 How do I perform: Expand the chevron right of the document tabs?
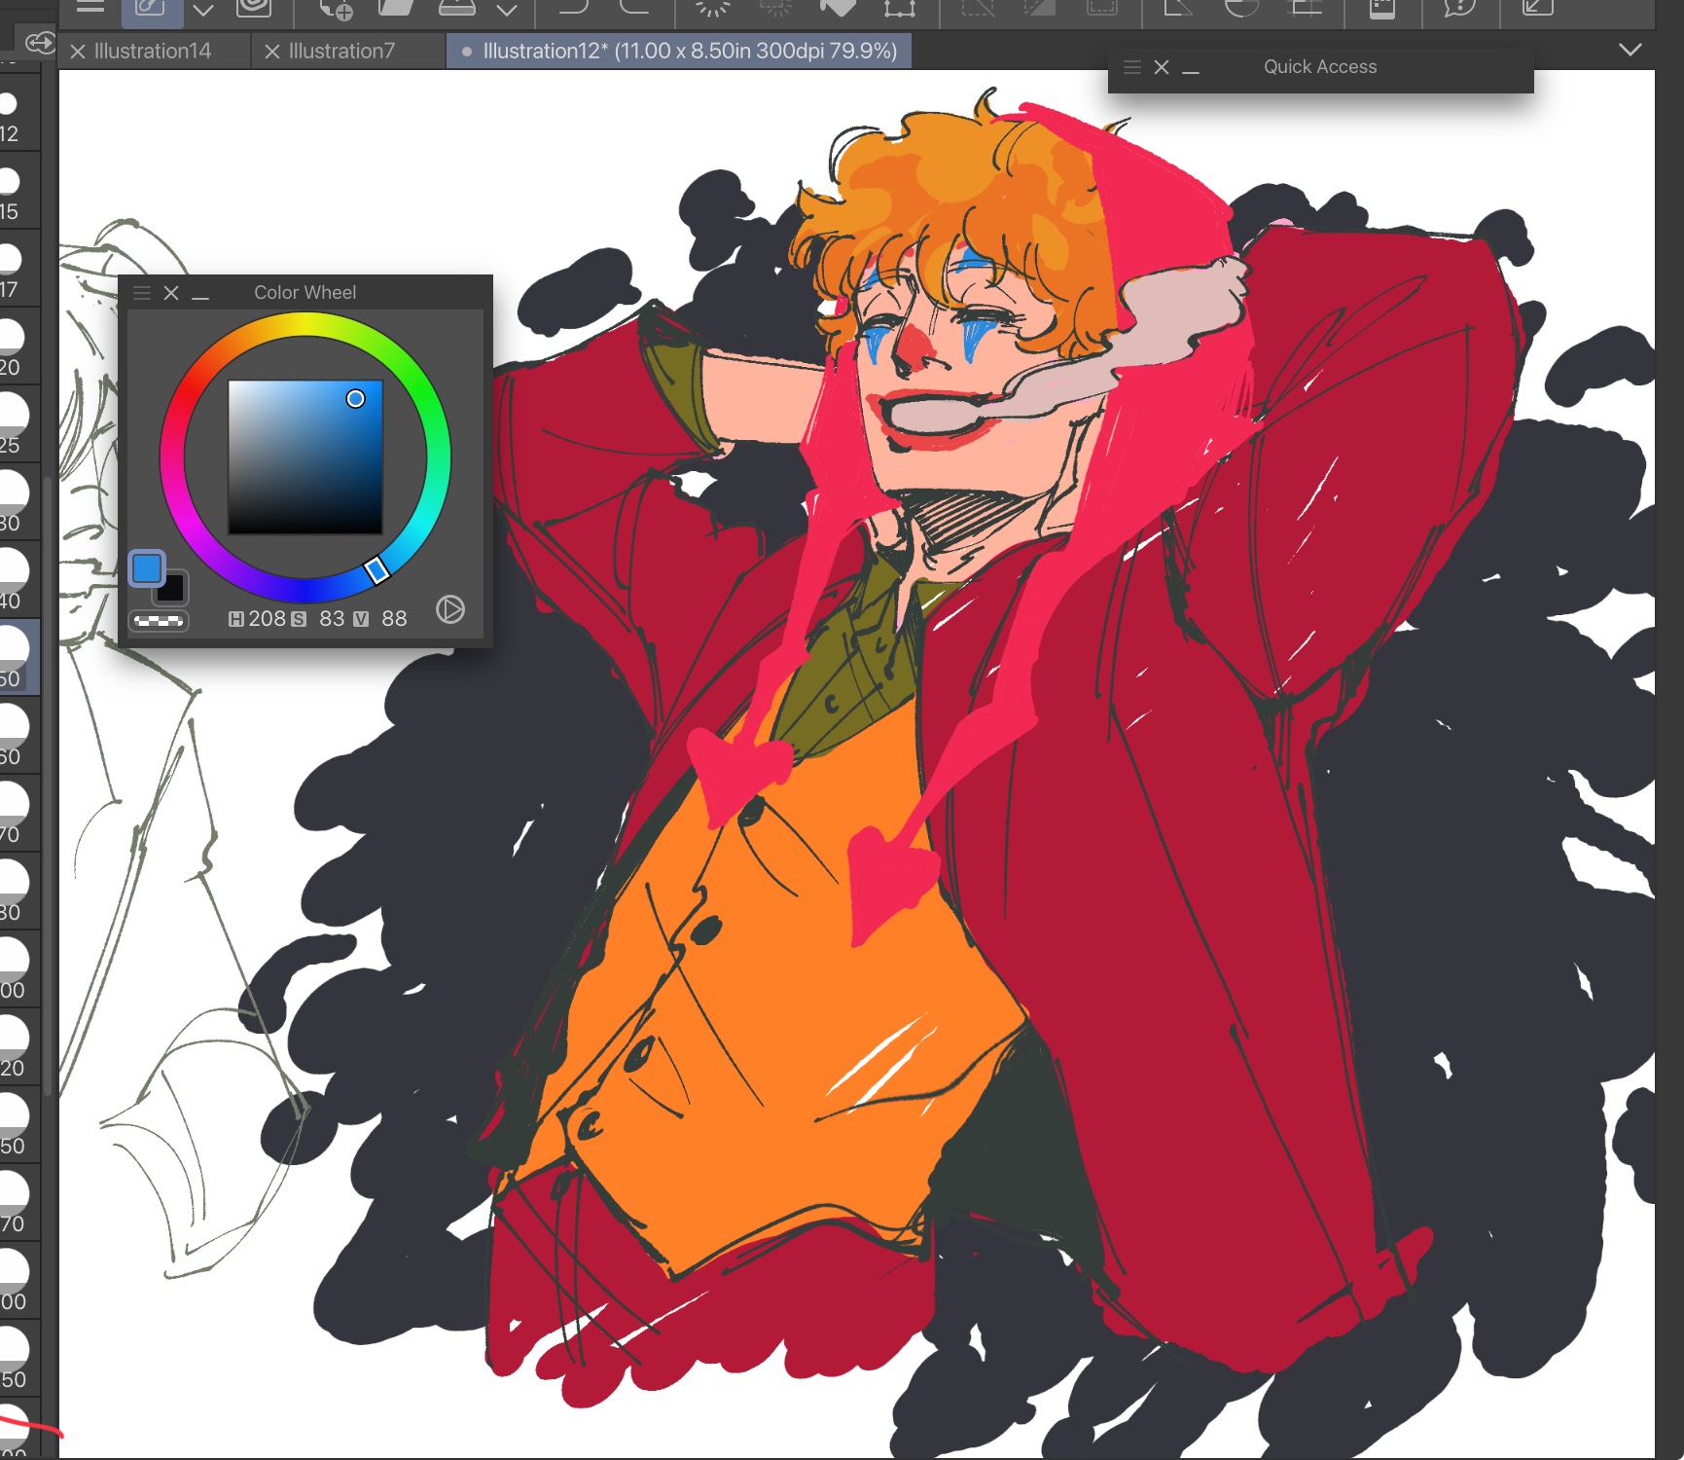[1630, 50]
